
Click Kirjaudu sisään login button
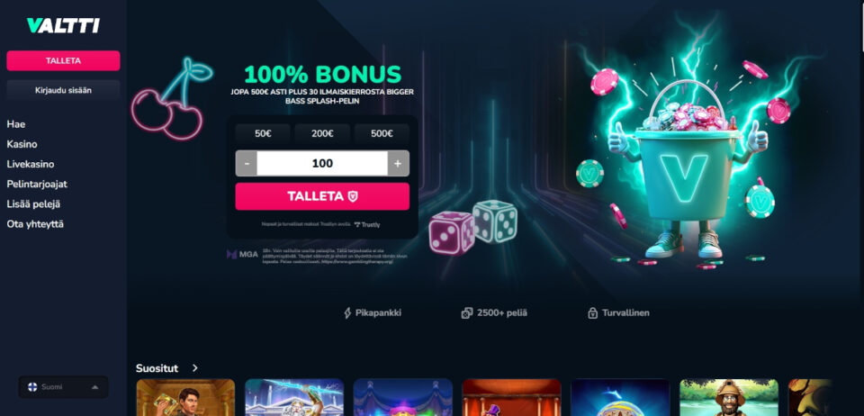point(63,90)
